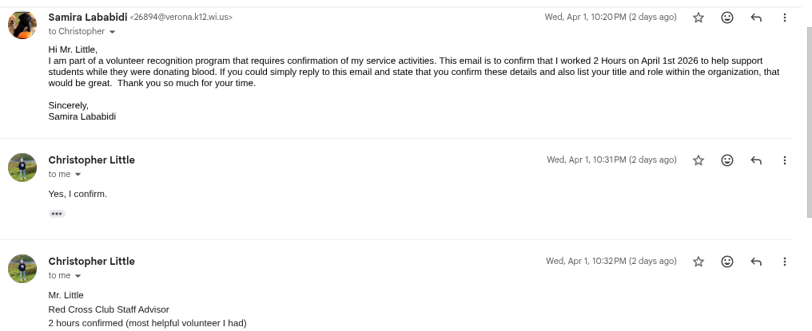Add emoji reaction to 10:32 PM message
Viewport: 812px width, 331px height.
[727, 262]
